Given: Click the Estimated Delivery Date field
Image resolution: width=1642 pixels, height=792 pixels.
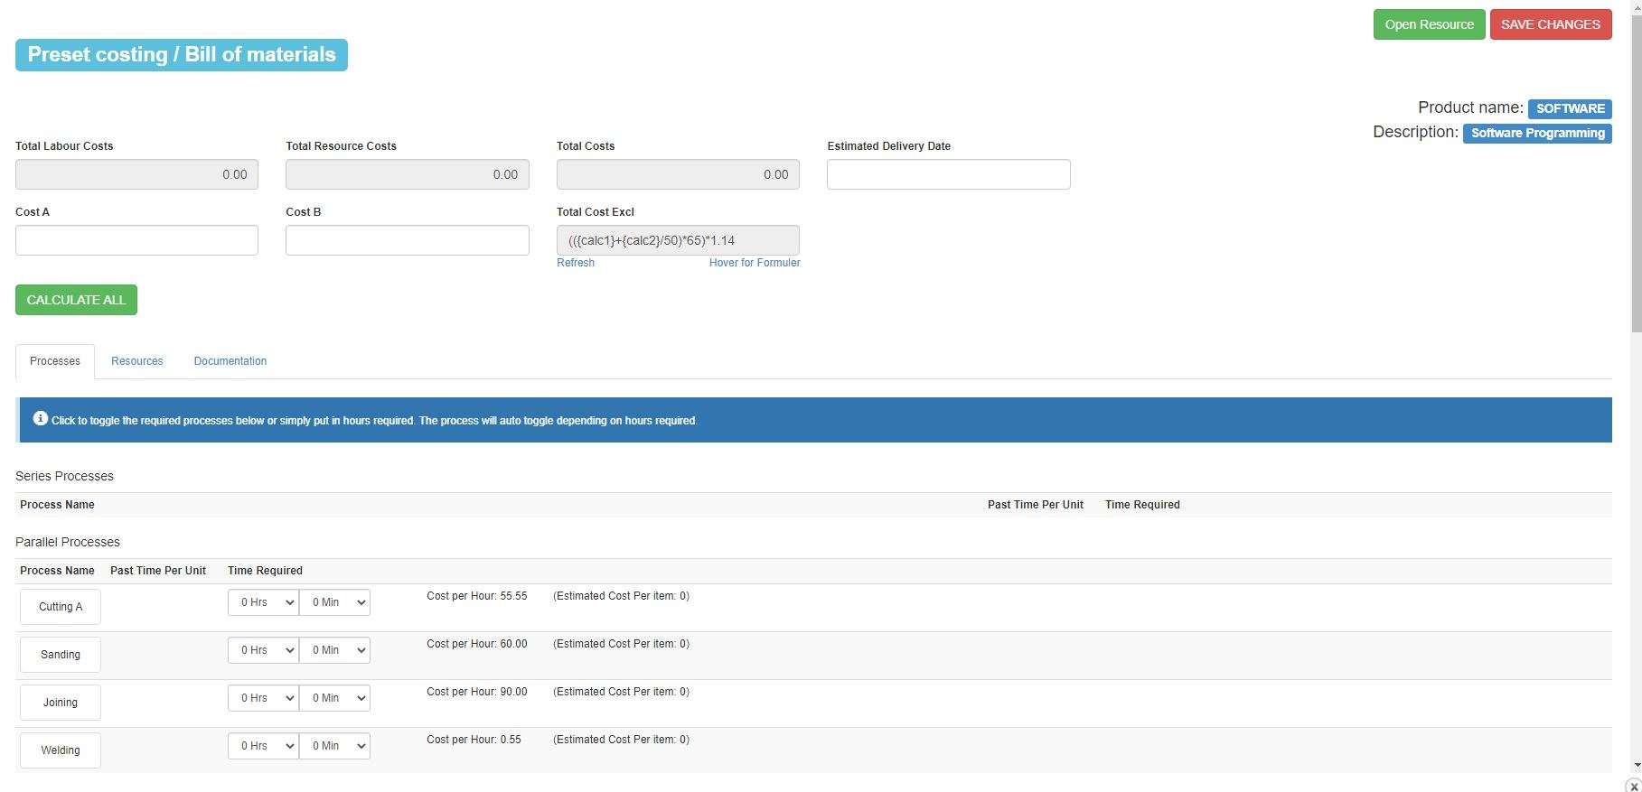Looking at the screenshot, I should (x=948, y=174).
